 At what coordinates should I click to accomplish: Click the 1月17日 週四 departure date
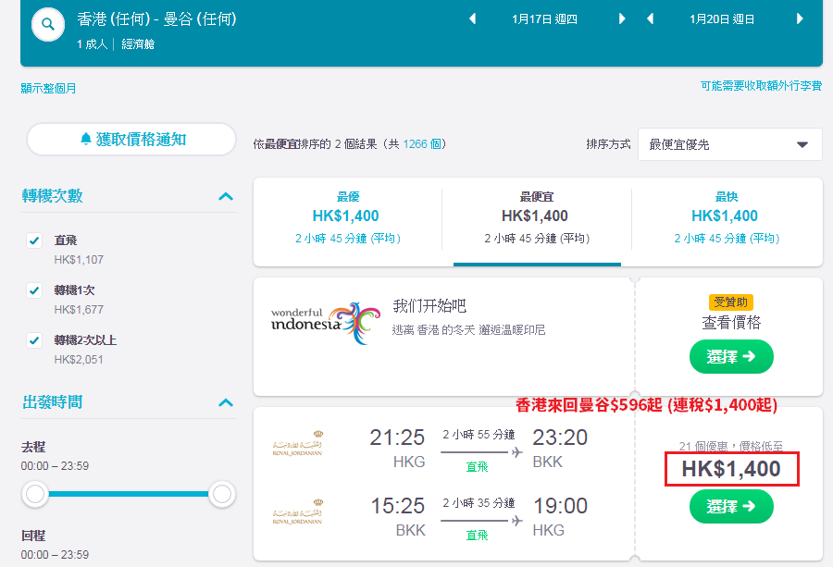pyautogui.click(x=544, y=19)
